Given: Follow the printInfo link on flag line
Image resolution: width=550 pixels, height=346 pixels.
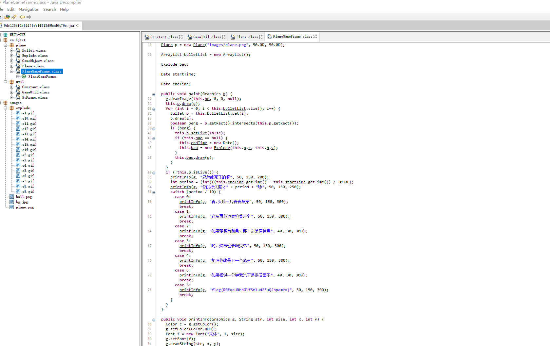Looking at the screenshot, I should [x=190, y=290].
